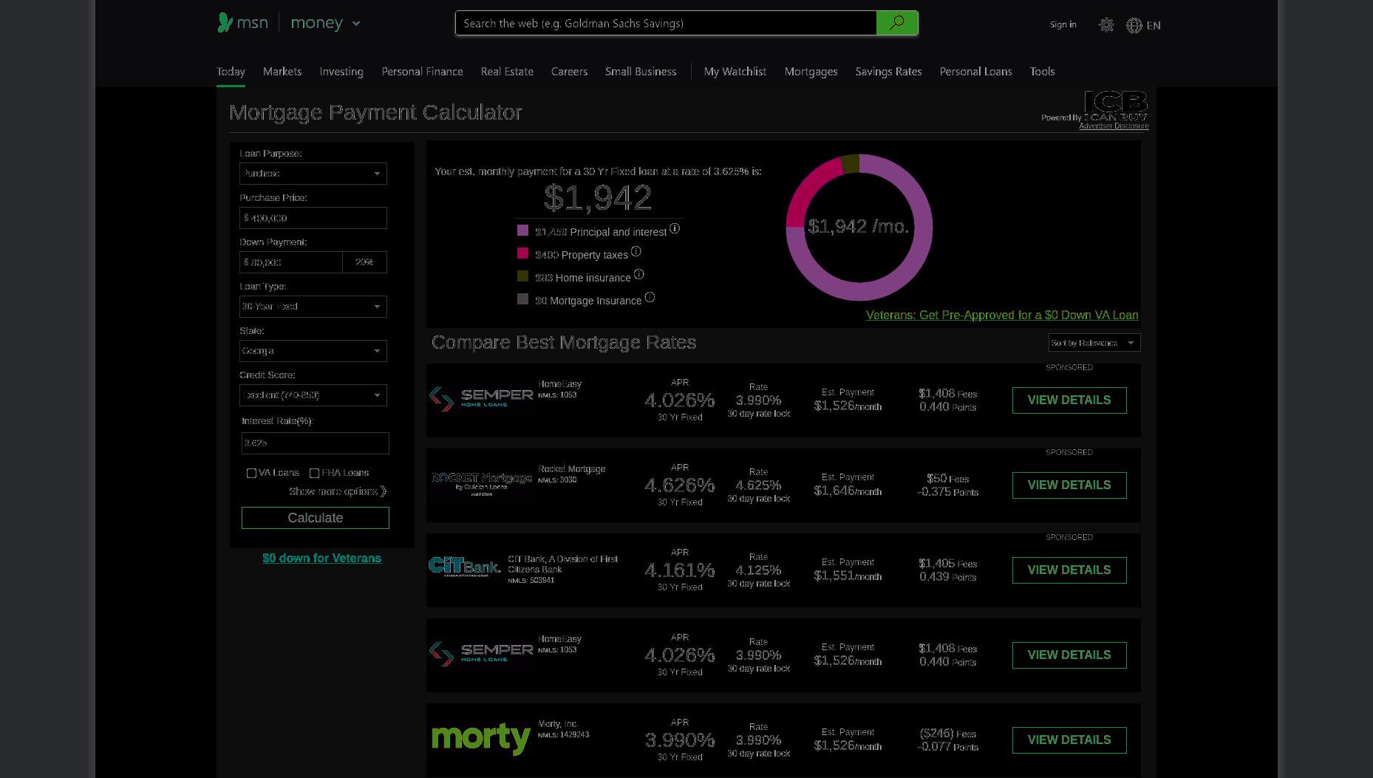Open the Loan Purpose dropdown
The image size is (1373, 778).
click(313, 174)
